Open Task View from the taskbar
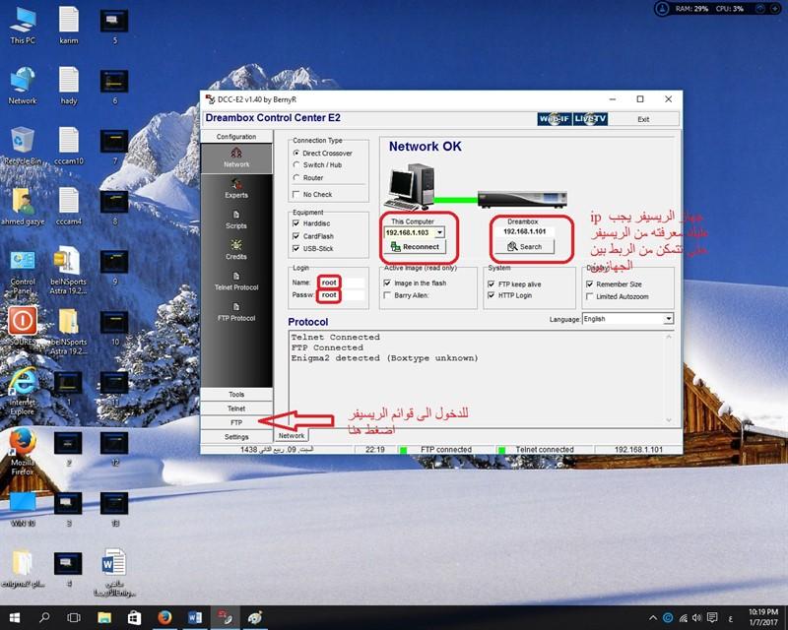The height and width of the screenshot is (630, 788). tap(74, 617)
